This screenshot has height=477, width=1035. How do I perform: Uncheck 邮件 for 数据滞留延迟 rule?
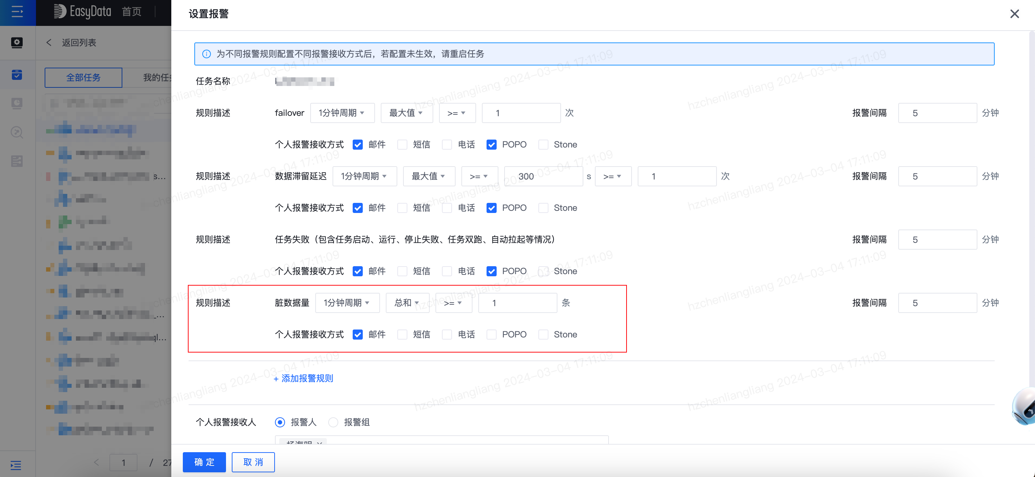point(358,208)
